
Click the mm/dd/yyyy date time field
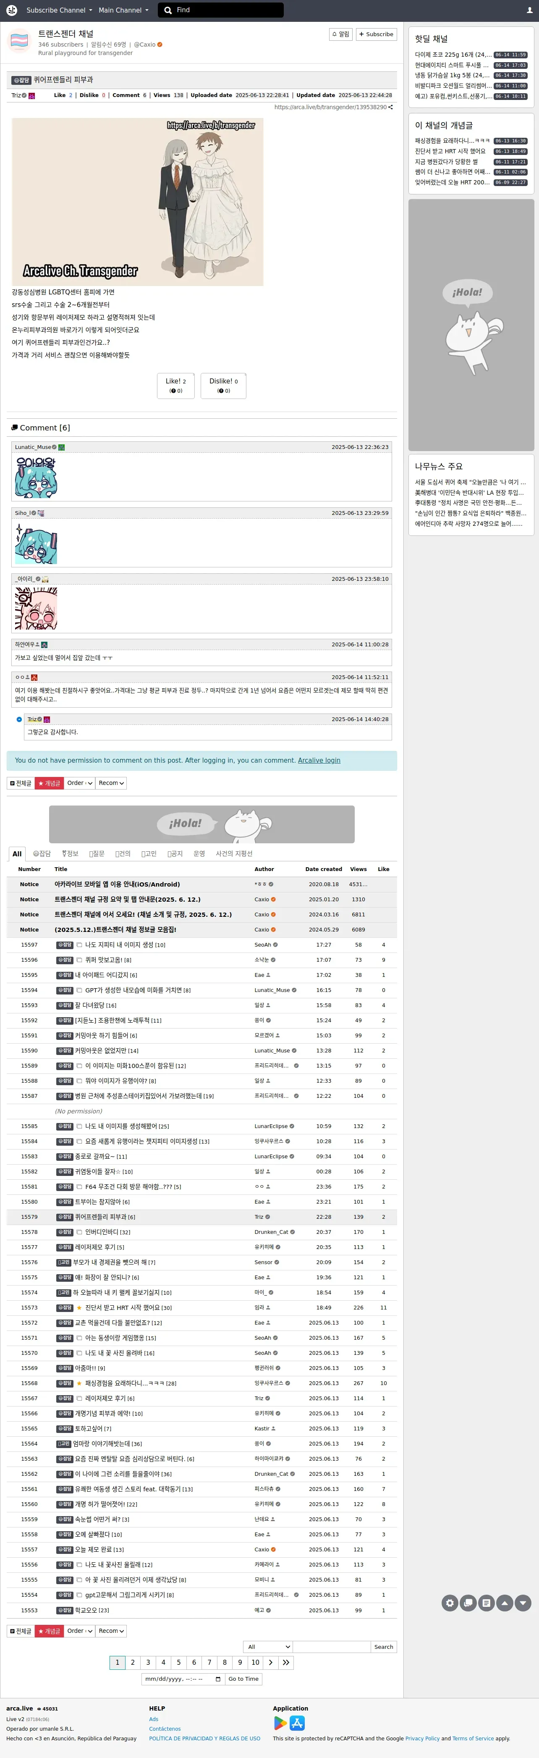(x=183, y=1679)
